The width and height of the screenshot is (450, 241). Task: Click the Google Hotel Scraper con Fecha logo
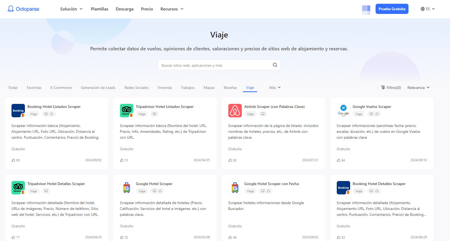click(x=235, y=188)
